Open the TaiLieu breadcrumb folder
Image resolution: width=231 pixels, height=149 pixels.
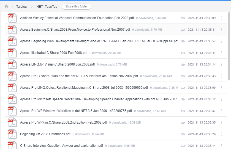coord(21,7)
